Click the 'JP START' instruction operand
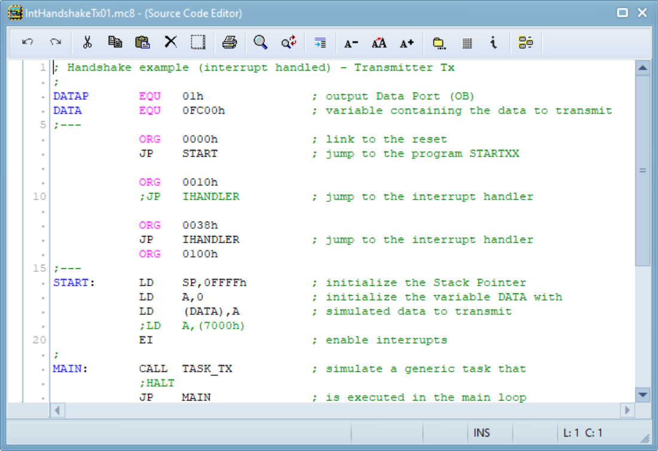Screen dimensions: 658x451 200,154
